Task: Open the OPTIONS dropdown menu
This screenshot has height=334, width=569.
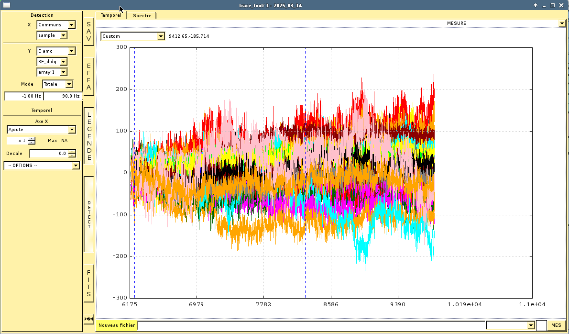Action: (x=41, y=166)
